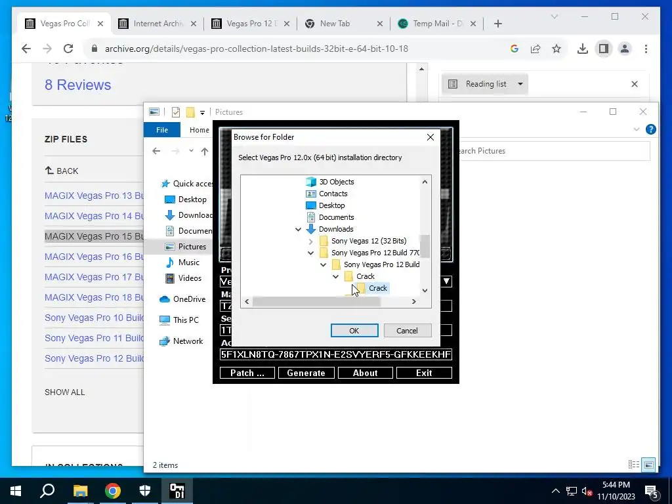Select Desktop in the folder tree
Screen dimensions: 672x504
331,205
